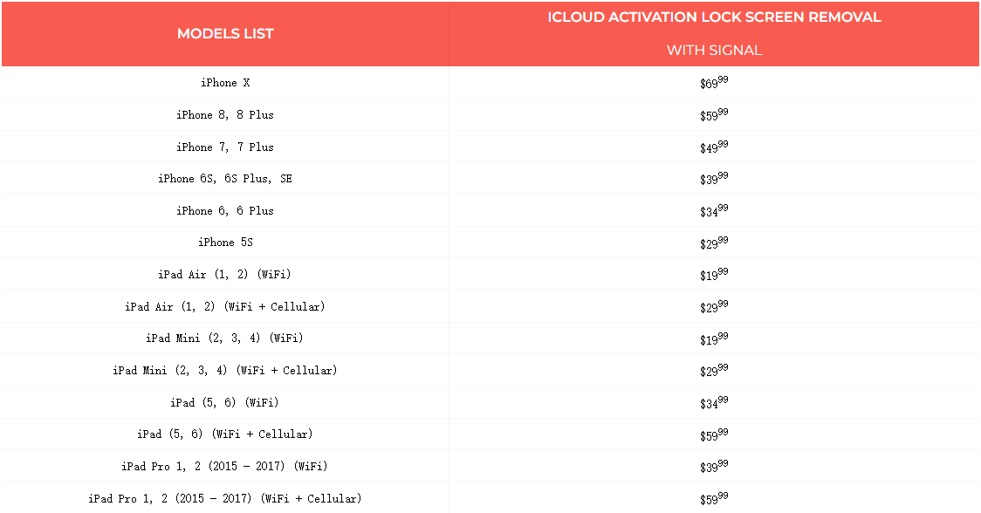Image resolution: width=981 pixels, height=513 pixels.
Task: Select iPad Mini (2, 3, 4) (WiFi + Cellular)
Action: click(225, 370)
